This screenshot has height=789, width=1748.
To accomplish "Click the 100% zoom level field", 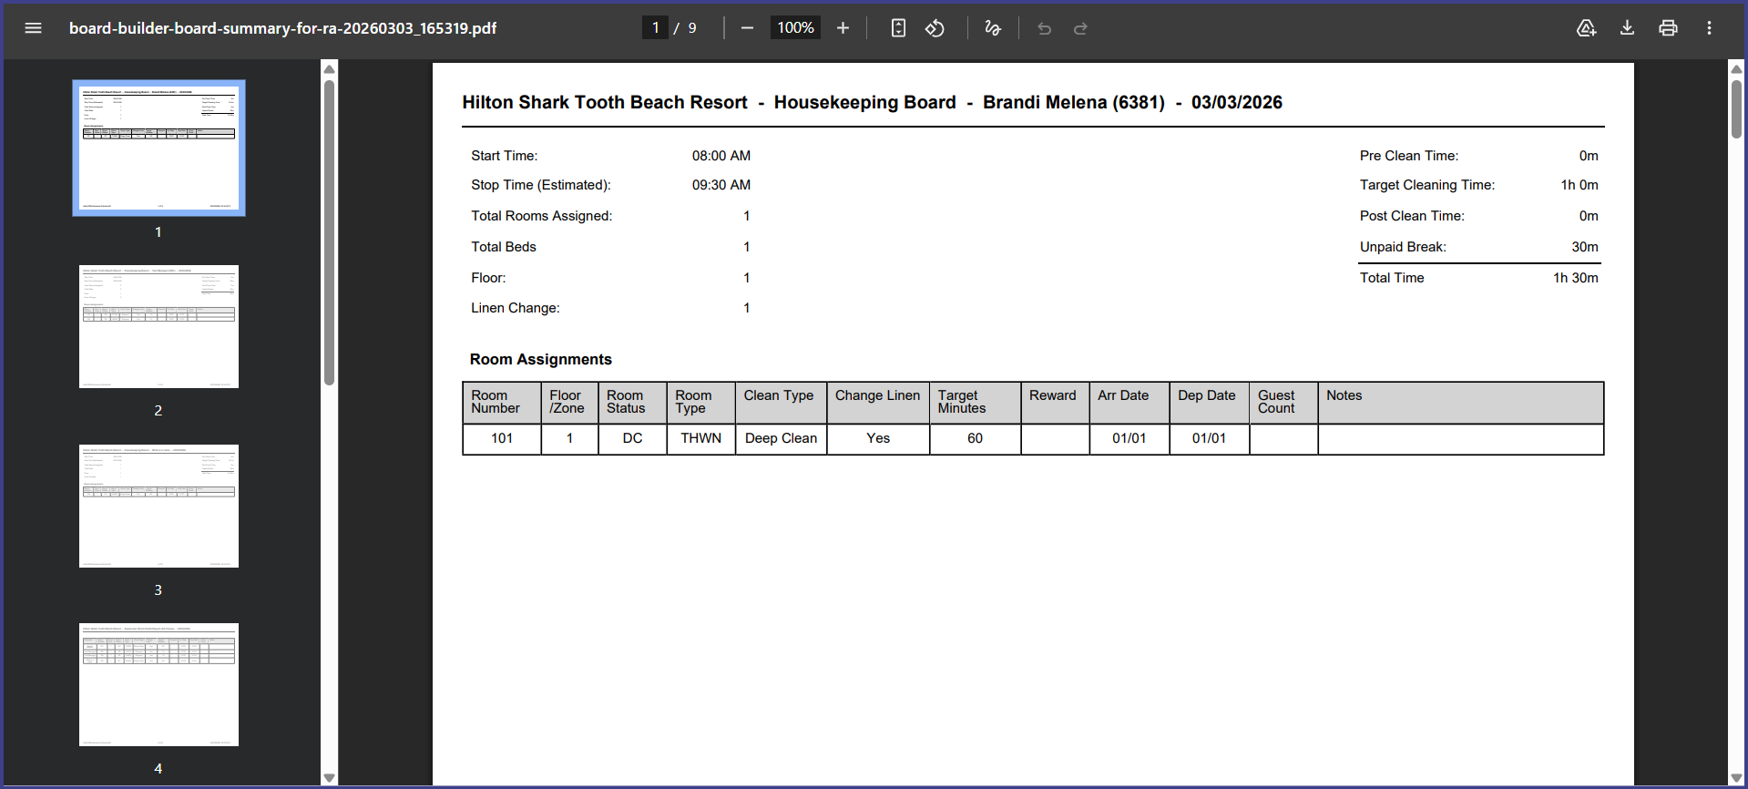I will pos(795,28).
